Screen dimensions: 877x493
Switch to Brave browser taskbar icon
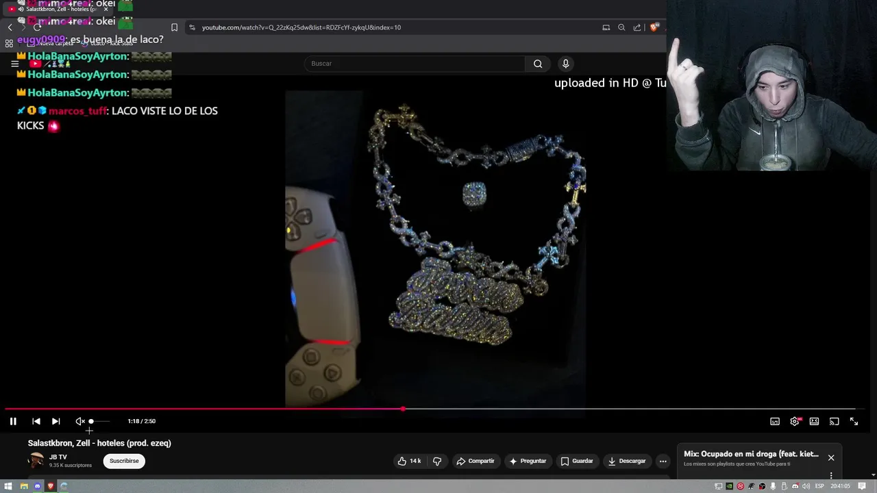point(51,486)
